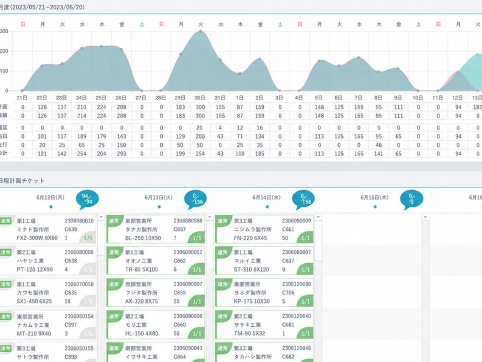Open the ミナト製作所 FX2-300W ticket
Viewport: 482px width, 362px height.
click(48, 229)
